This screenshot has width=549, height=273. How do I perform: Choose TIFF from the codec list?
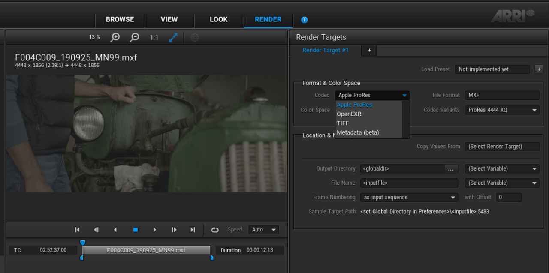tap(369, 123)
